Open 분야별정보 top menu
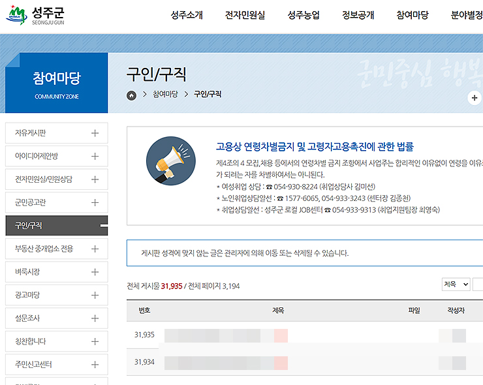483x385 pixels. click(467, 15)
